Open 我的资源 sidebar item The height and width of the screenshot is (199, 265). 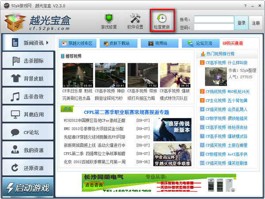(28, 150)
